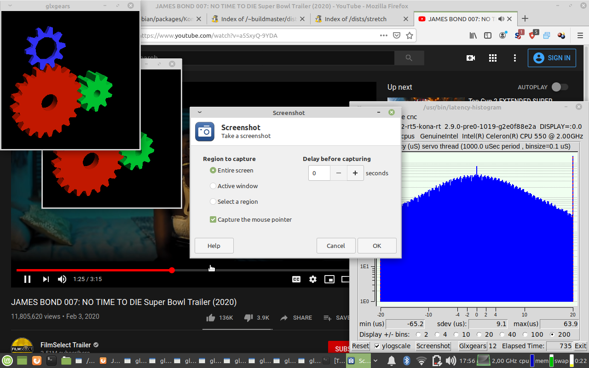Screen dimensions: 589x368
Task: Click YouTube search magnifier button
Action: pos(409,58)
